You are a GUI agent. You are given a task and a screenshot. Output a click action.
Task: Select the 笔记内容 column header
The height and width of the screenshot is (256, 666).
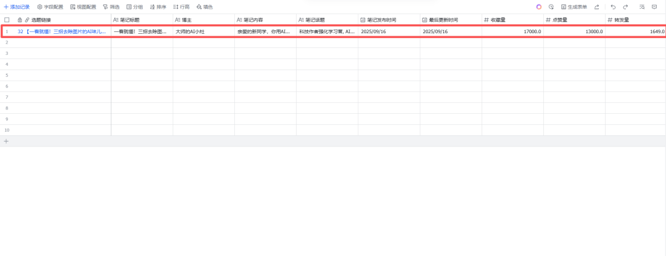point(265,20)
